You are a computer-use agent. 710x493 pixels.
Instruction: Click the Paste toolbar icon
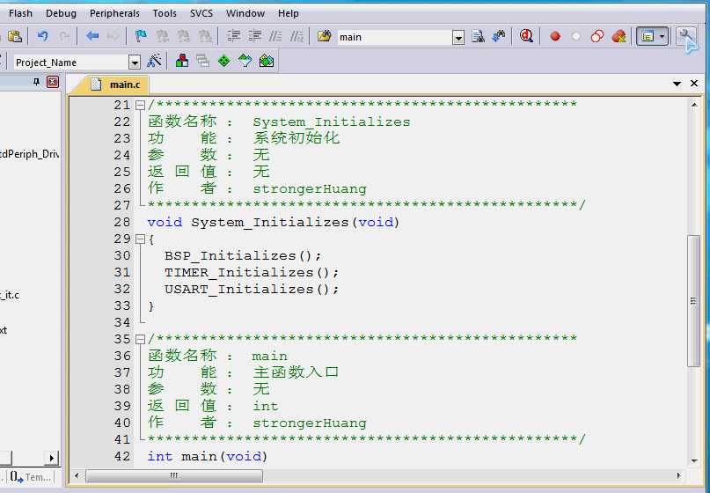click(x=15, y=36)
